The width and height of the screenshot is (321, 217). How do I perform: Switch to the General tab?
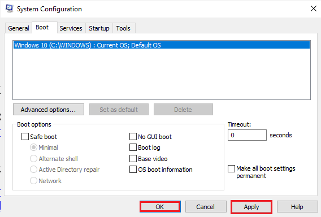coord(19,28)
